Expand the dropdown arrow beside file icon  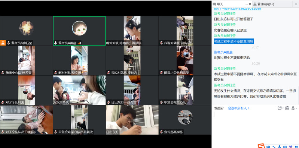pyautogui.click(x=283, y=108)
